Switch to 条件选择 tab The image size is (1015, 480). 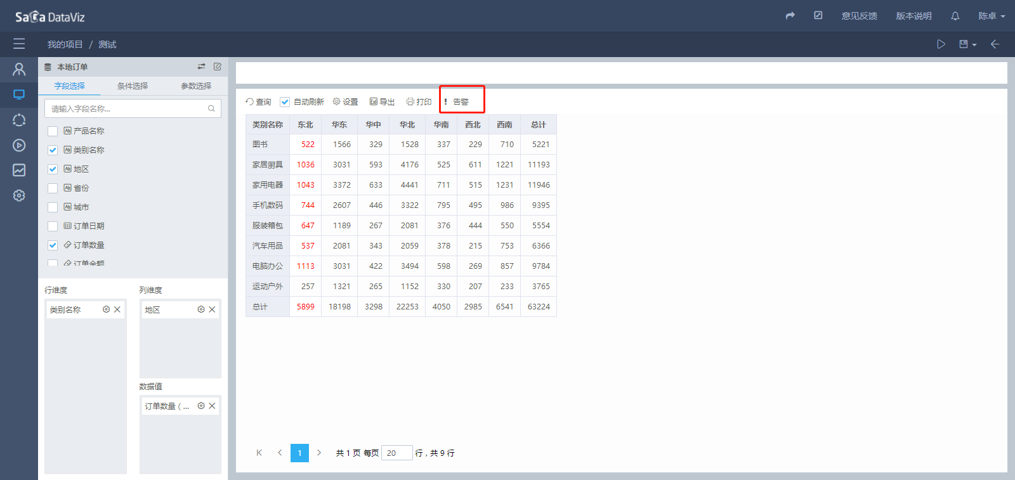[x=133, y=86]
